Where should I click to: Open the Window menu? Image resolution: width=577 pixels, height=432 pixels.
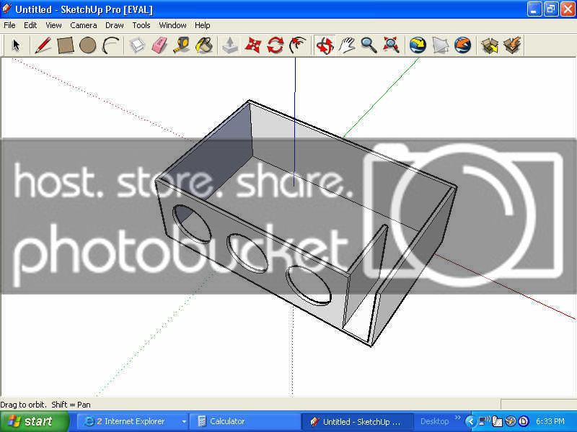pos(172,25)
